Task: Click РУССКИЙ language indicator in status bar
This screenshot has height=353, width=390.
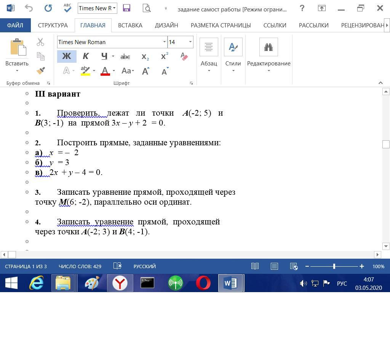Action: pos(144,266)
